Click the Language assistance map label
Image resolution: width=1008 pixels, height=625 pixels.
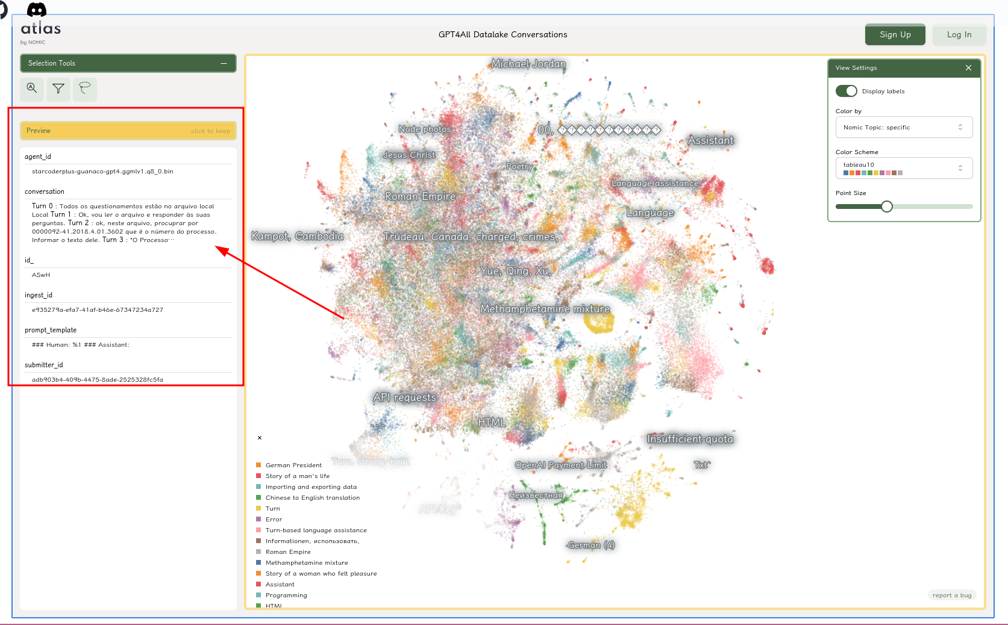pos(656,183)
